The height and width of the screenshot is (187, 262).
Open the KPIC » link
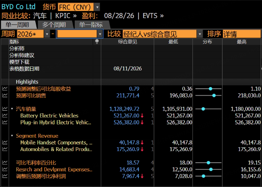coord(66,16)
